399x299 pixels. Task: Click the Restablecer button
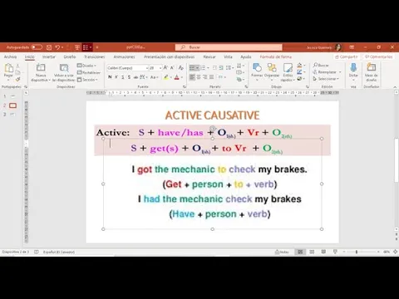pos(89,72)
